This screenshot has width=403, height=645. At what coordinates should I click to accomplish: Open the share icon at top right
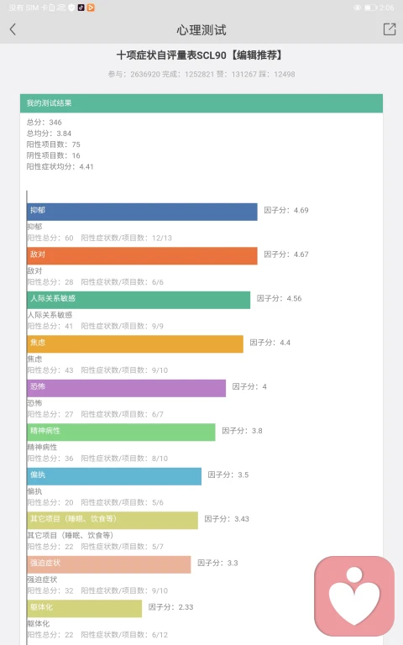pyautogui.click(x=389, y=29)
